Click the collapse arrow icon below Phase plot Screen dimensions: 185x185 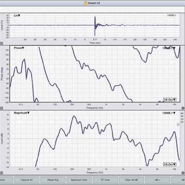click(x=1, y=108)
